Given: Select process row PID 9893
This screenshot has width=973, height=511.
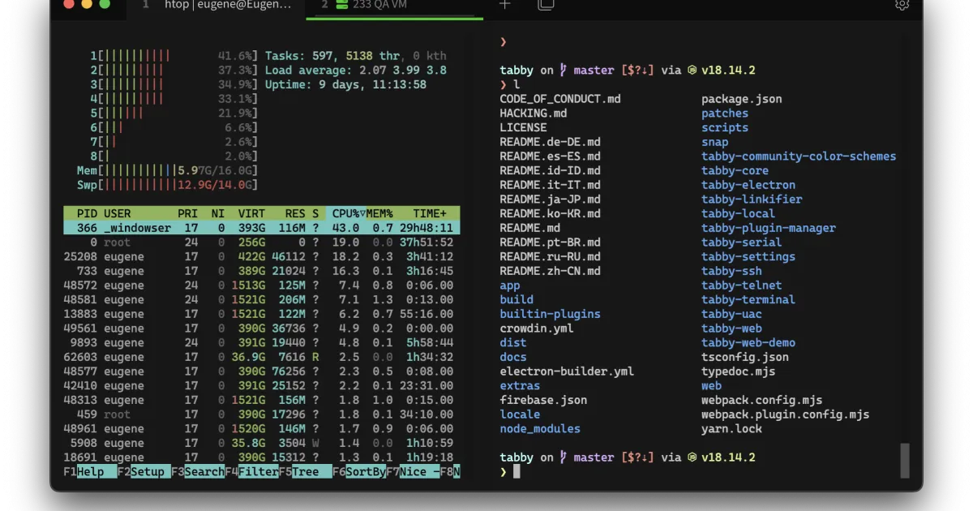Looking at the screenshot, I should tap(262, 342).
